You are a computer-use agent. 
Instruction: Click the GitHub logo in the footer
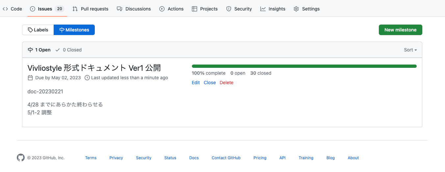21,158
